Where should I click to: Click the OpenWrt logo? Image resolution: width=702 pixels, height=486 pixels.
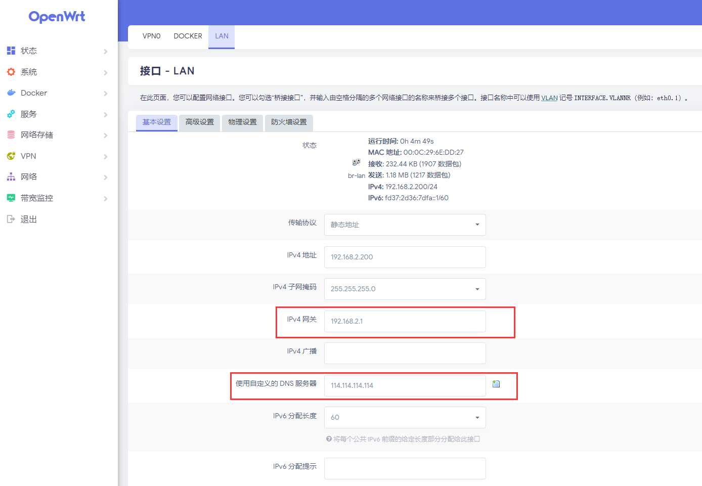point(57,17)
